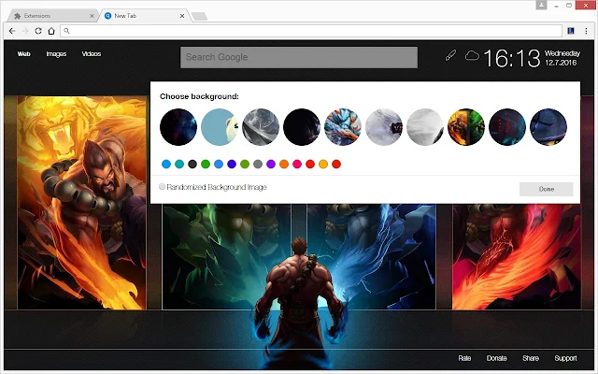Pick the yellow-amber color dot
The image size is (598, 374).
323,165
